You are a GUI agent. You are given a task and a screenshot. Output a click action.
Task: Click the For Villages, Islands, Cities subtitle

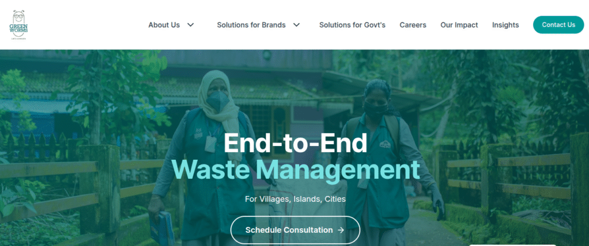click(x=295, y=199)
